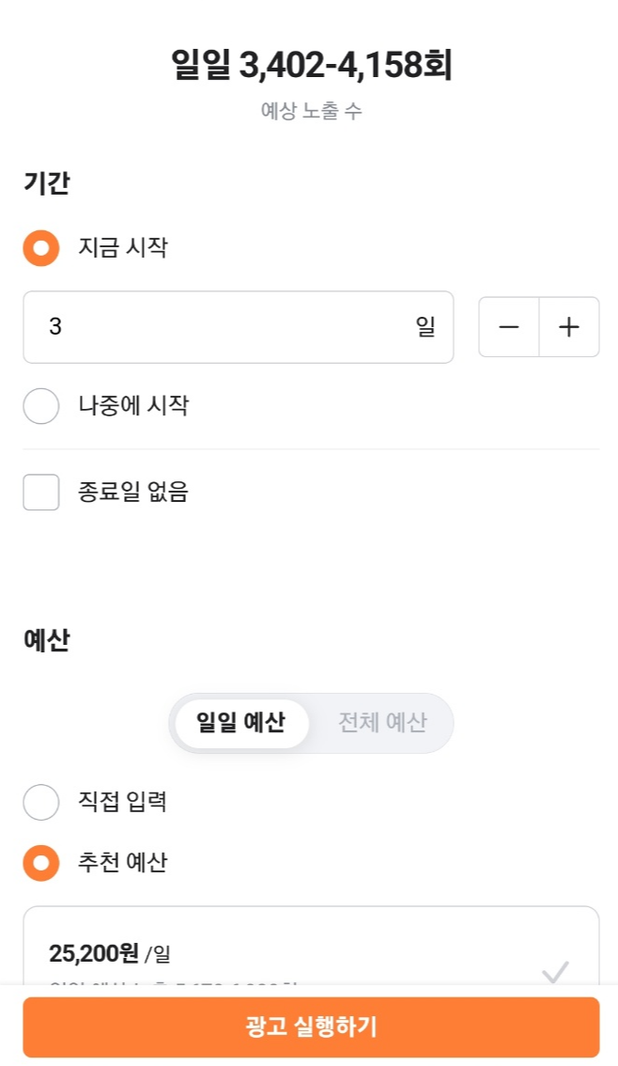Image resolution: width=618 pixels, height=1066 pixels.
Task: Increase duration with the plus button
Action: tap(569, 327)
